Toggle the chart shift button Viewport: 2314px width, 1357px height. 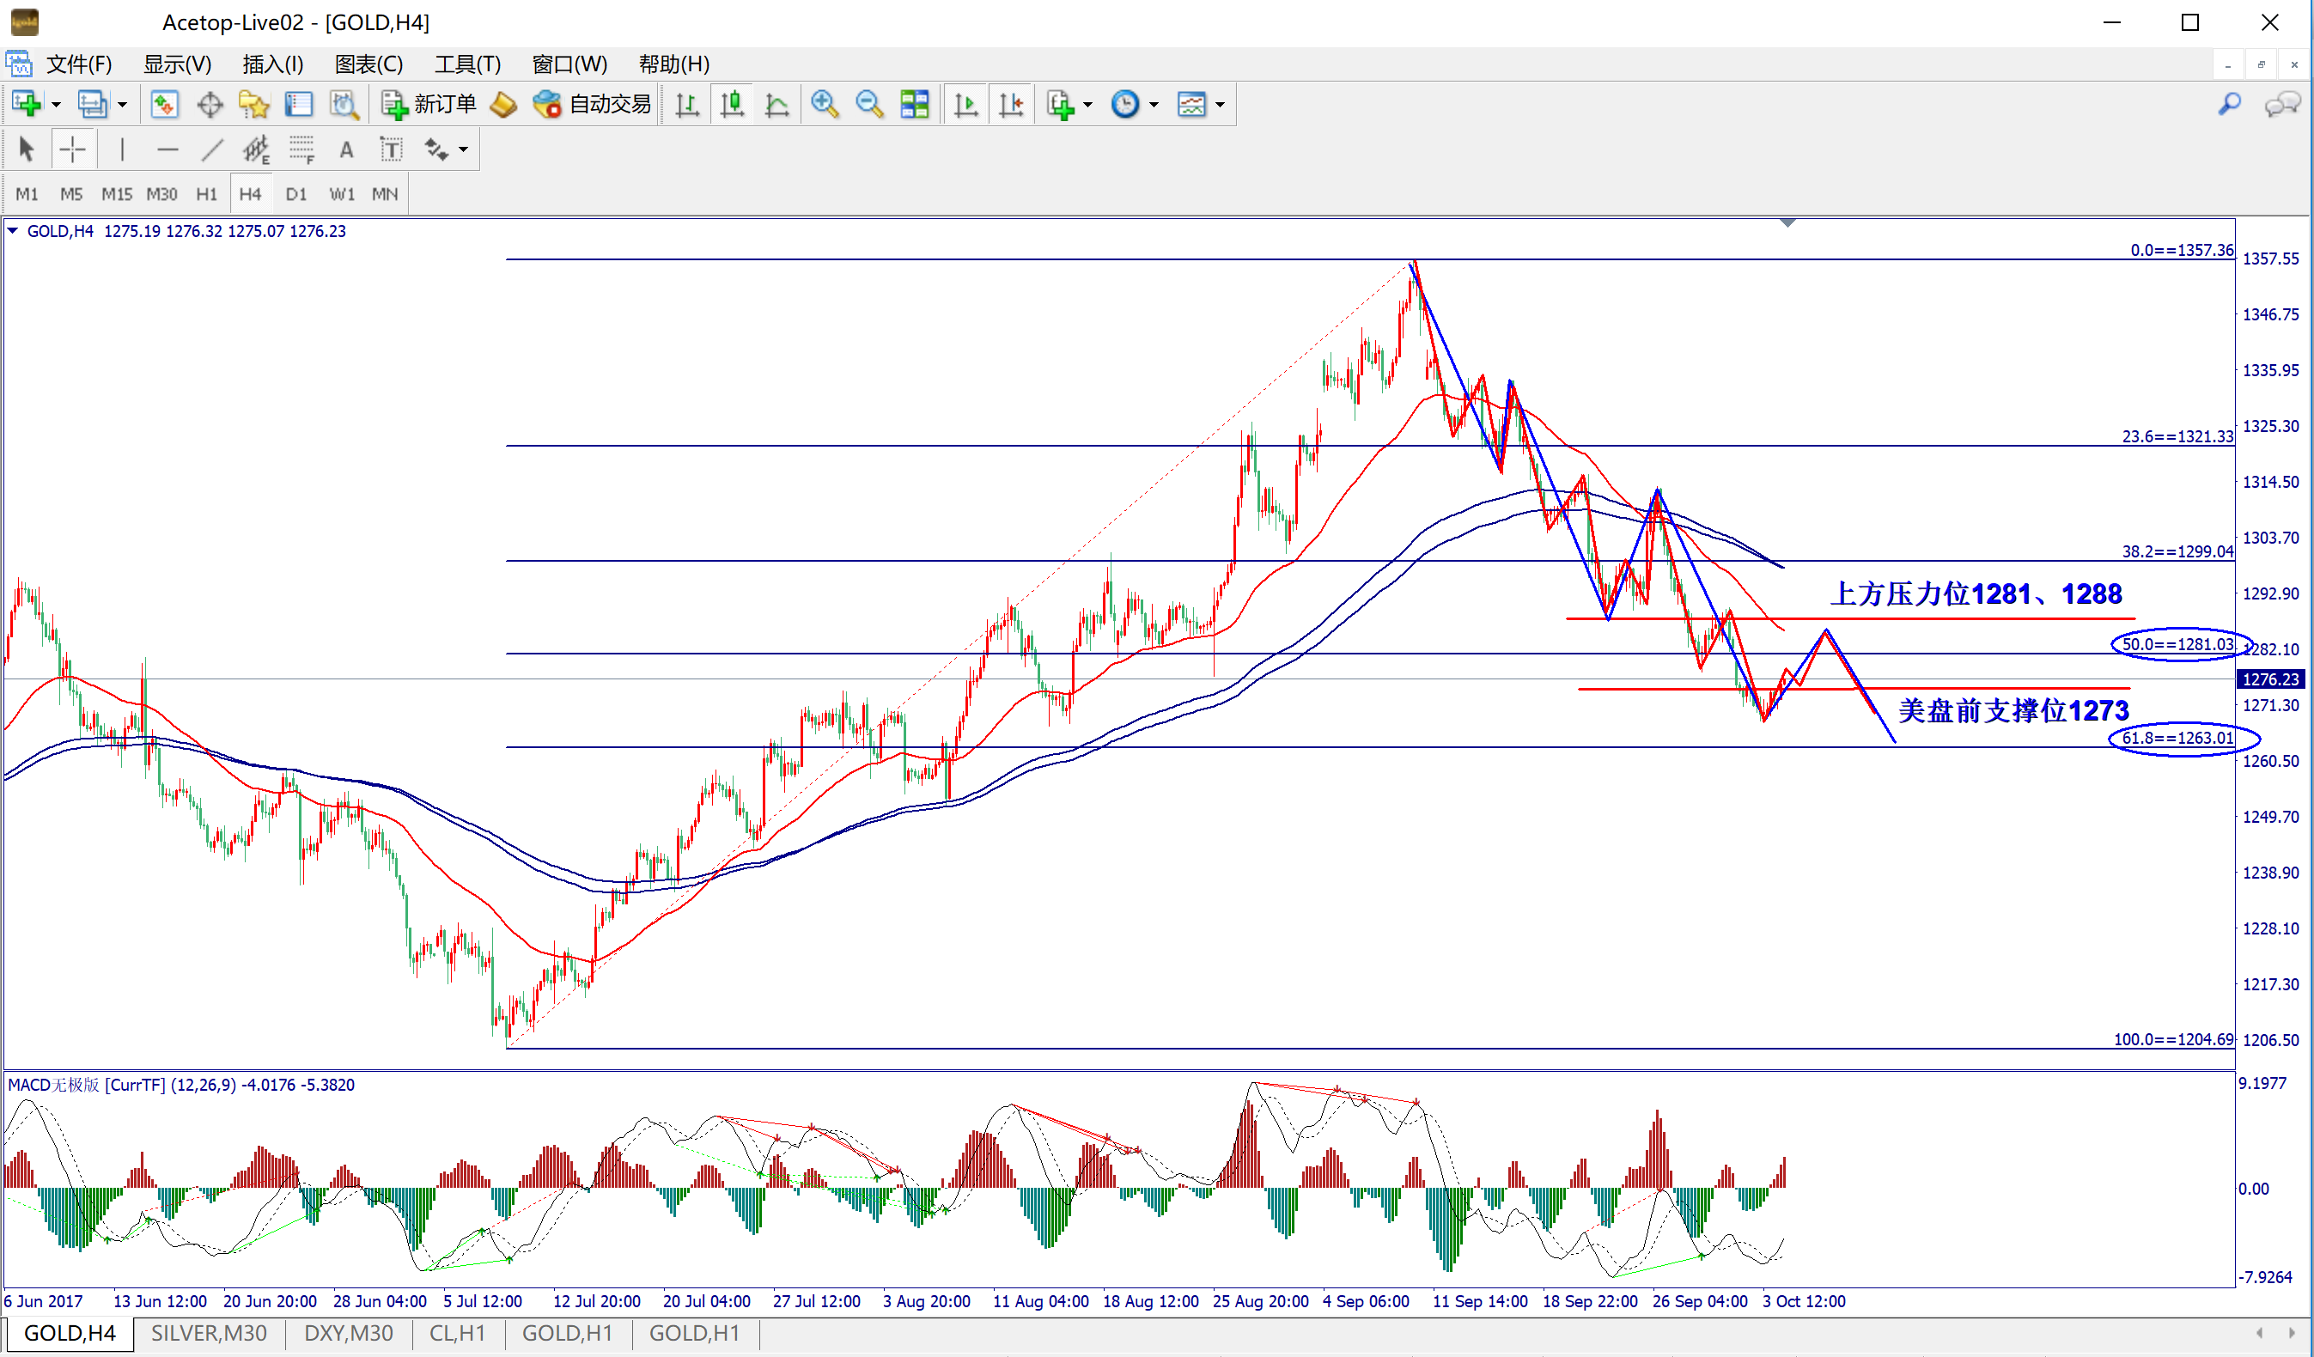point(1011,105)
